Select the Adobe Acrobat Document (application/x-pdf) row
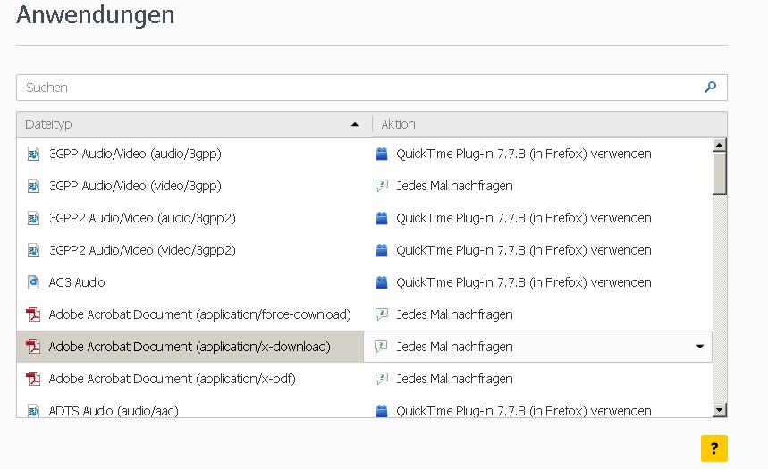Screen dimensions: 768x469 [172, 379]
